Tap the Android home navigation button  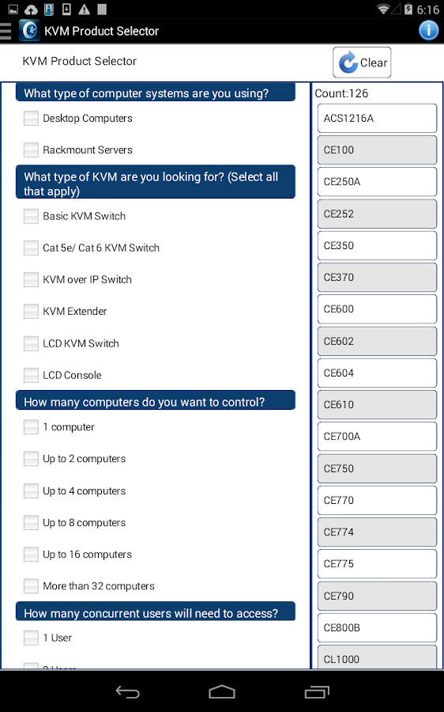222,691
